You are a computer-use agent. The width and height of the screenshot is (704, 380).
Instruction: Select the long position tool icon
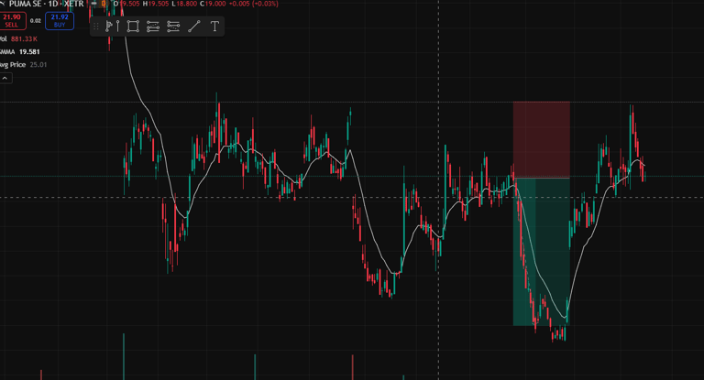pyautogui.click(x=153, y=27)
